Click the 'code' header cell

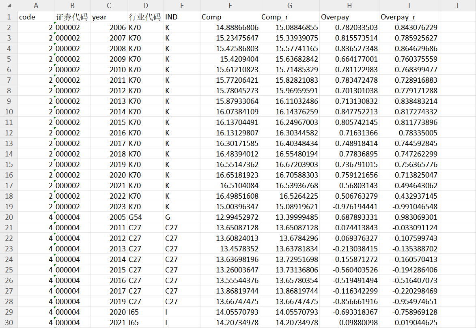36,17
